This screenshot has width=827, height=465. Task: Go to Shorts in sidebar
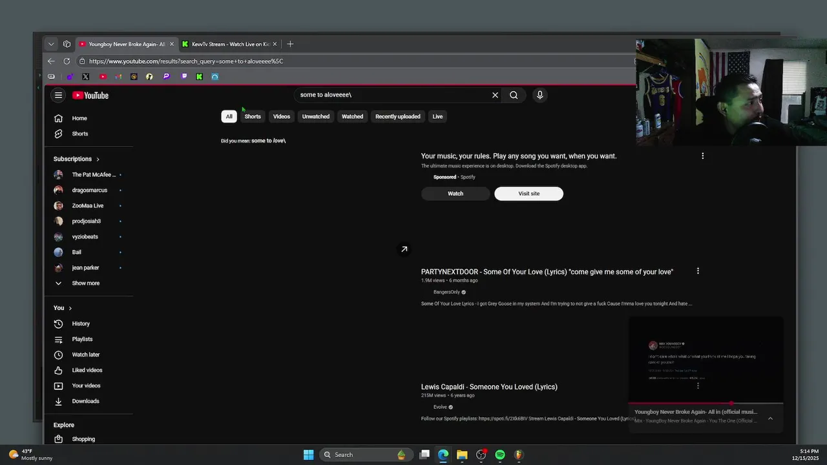coord(89,134)
